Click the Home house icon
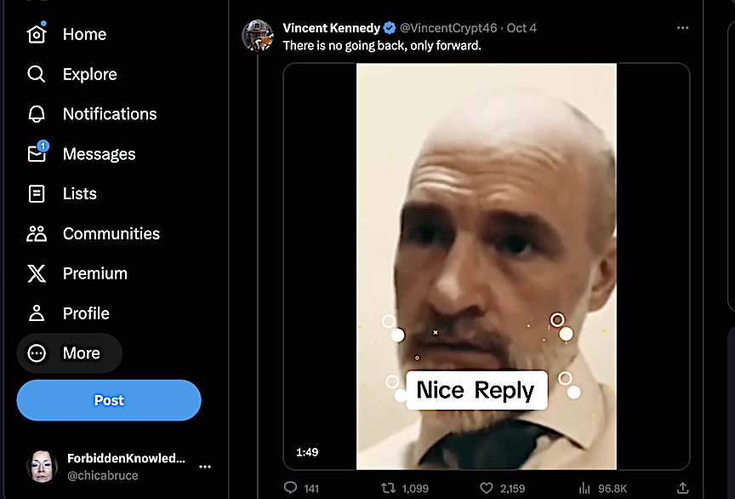This screenshot has width=735, height=499. (37, 34)
